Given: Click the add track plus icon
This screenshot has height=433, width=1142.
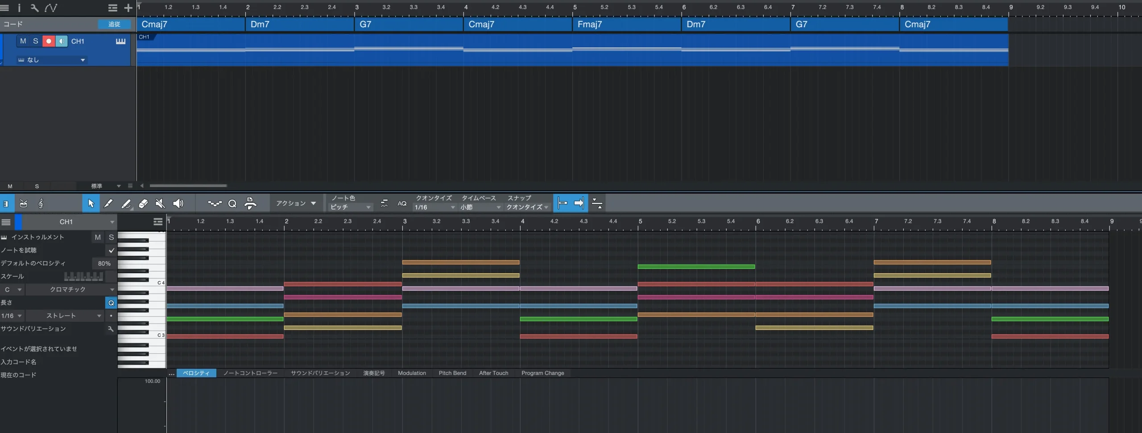Looking at the screenshot, I should tap(128, 8).
